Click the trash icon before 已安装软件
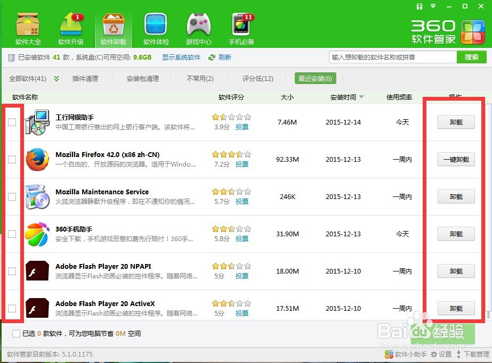This screenshot has width=492, height=363. (x=11, y=57)
